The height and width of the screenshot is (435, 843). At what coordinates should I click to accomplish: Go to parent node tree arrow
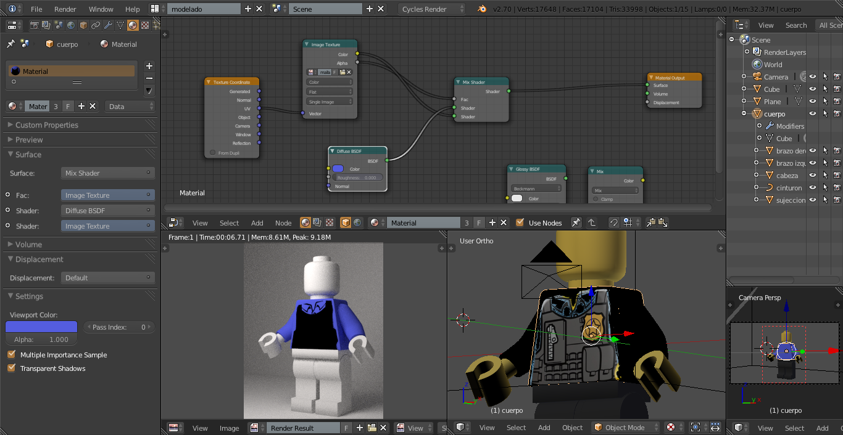point(591,222)
